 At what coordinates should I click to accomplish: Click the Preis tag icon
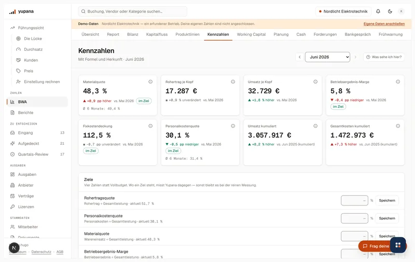pos(18,71)
